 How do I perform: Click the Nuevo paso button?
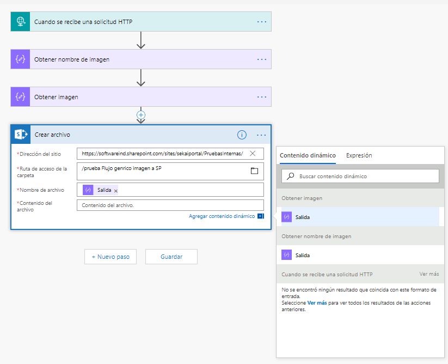point(111,257)
